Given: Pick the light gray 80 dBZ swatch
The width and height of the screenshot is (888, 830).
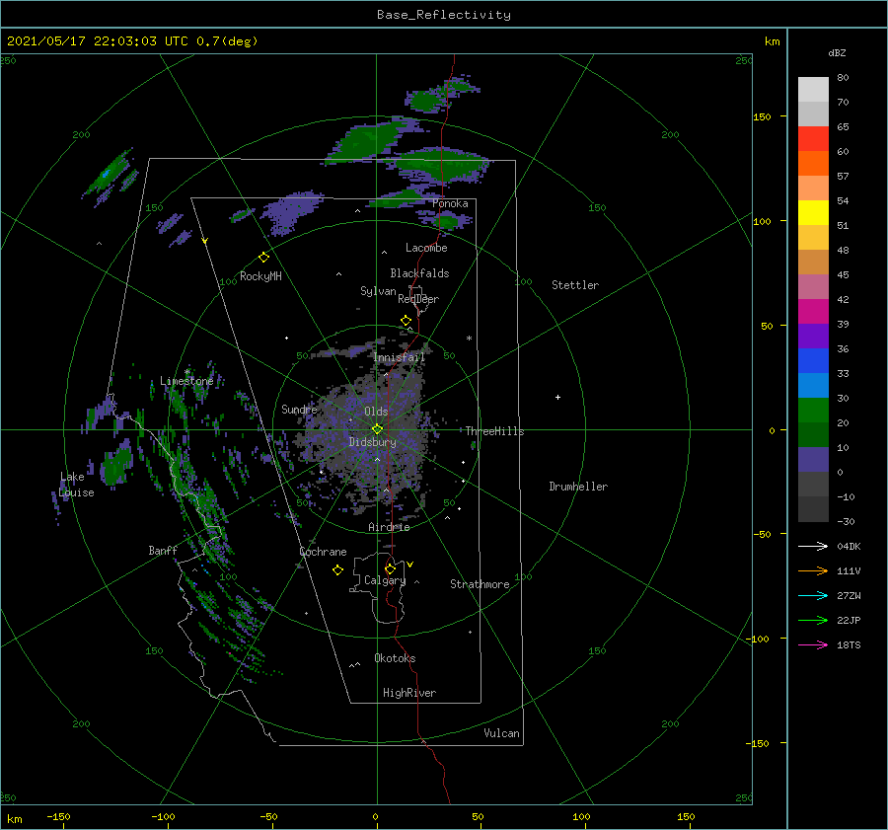Looking at the screenshot, I should pyautogui.click(x=813, y=90).
